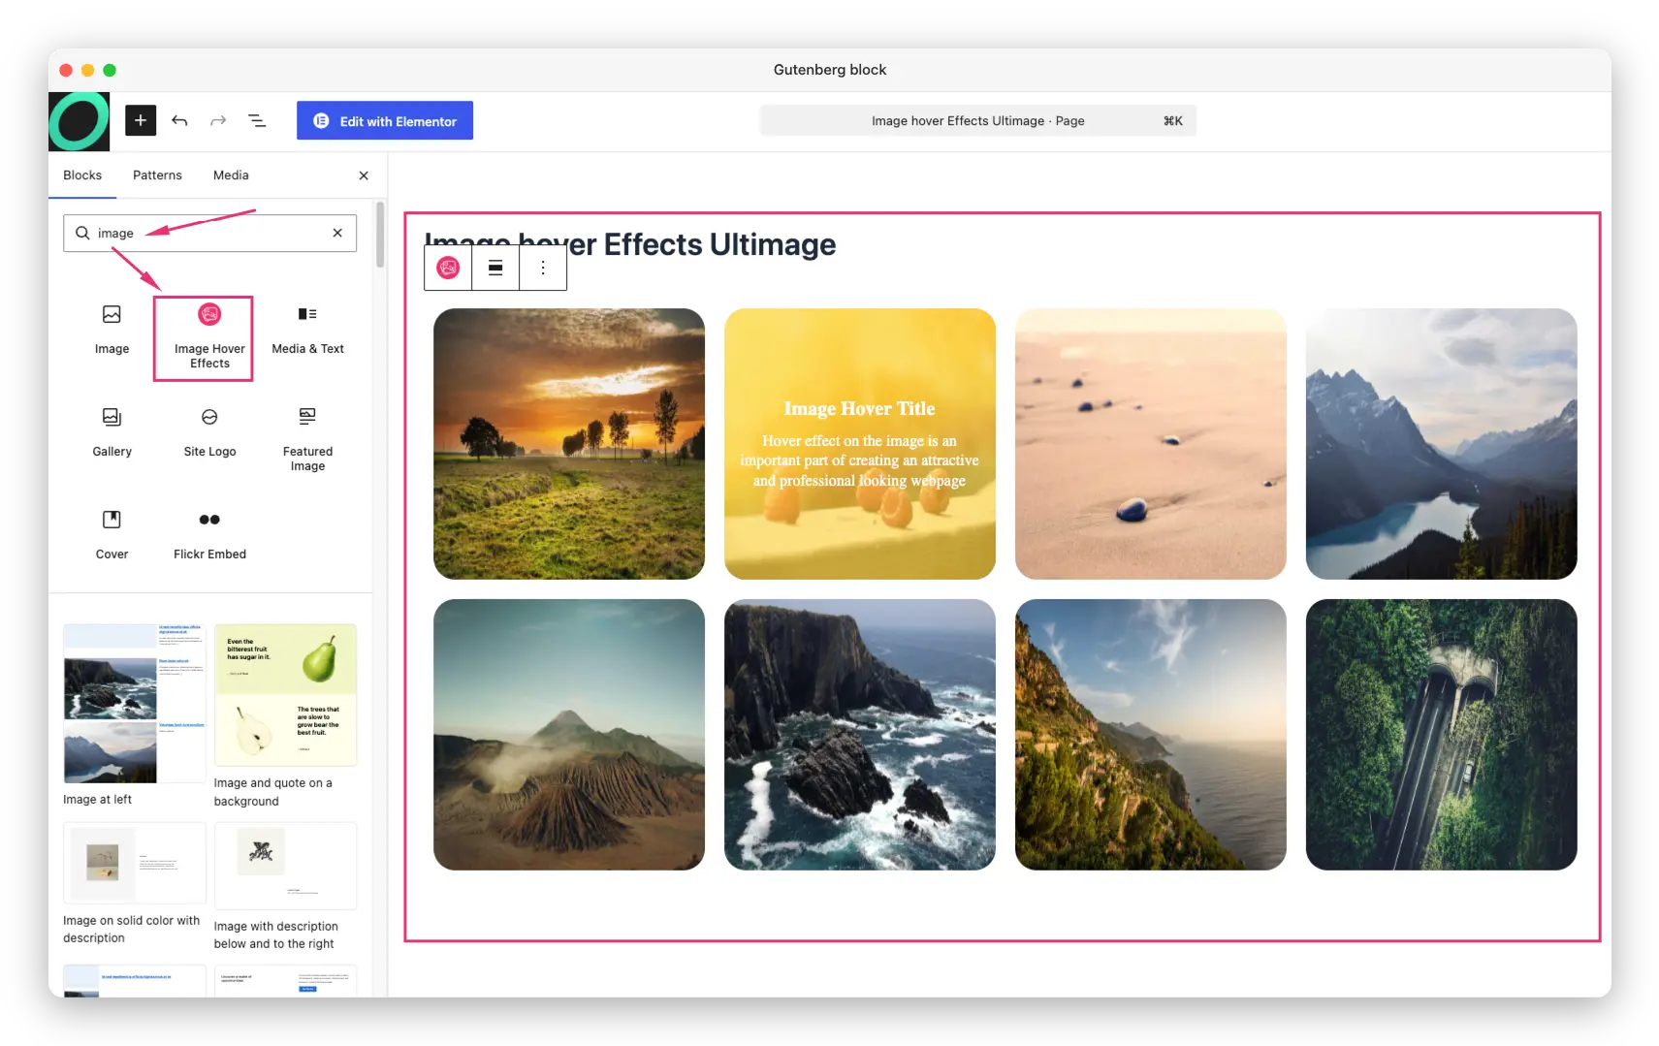Select the Image Hover Effects block type icon in toolbar
The height and width of the screenshot is (1046, 1659).
point(448,268)
